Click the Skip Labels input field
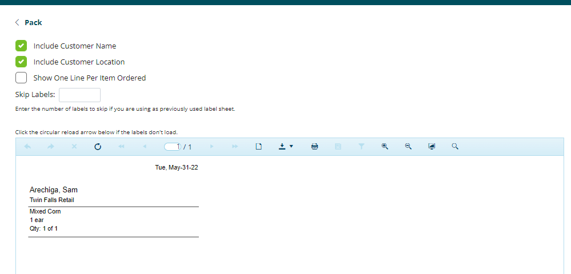Screen dimensions: 571x274 (x=79, y=95)
